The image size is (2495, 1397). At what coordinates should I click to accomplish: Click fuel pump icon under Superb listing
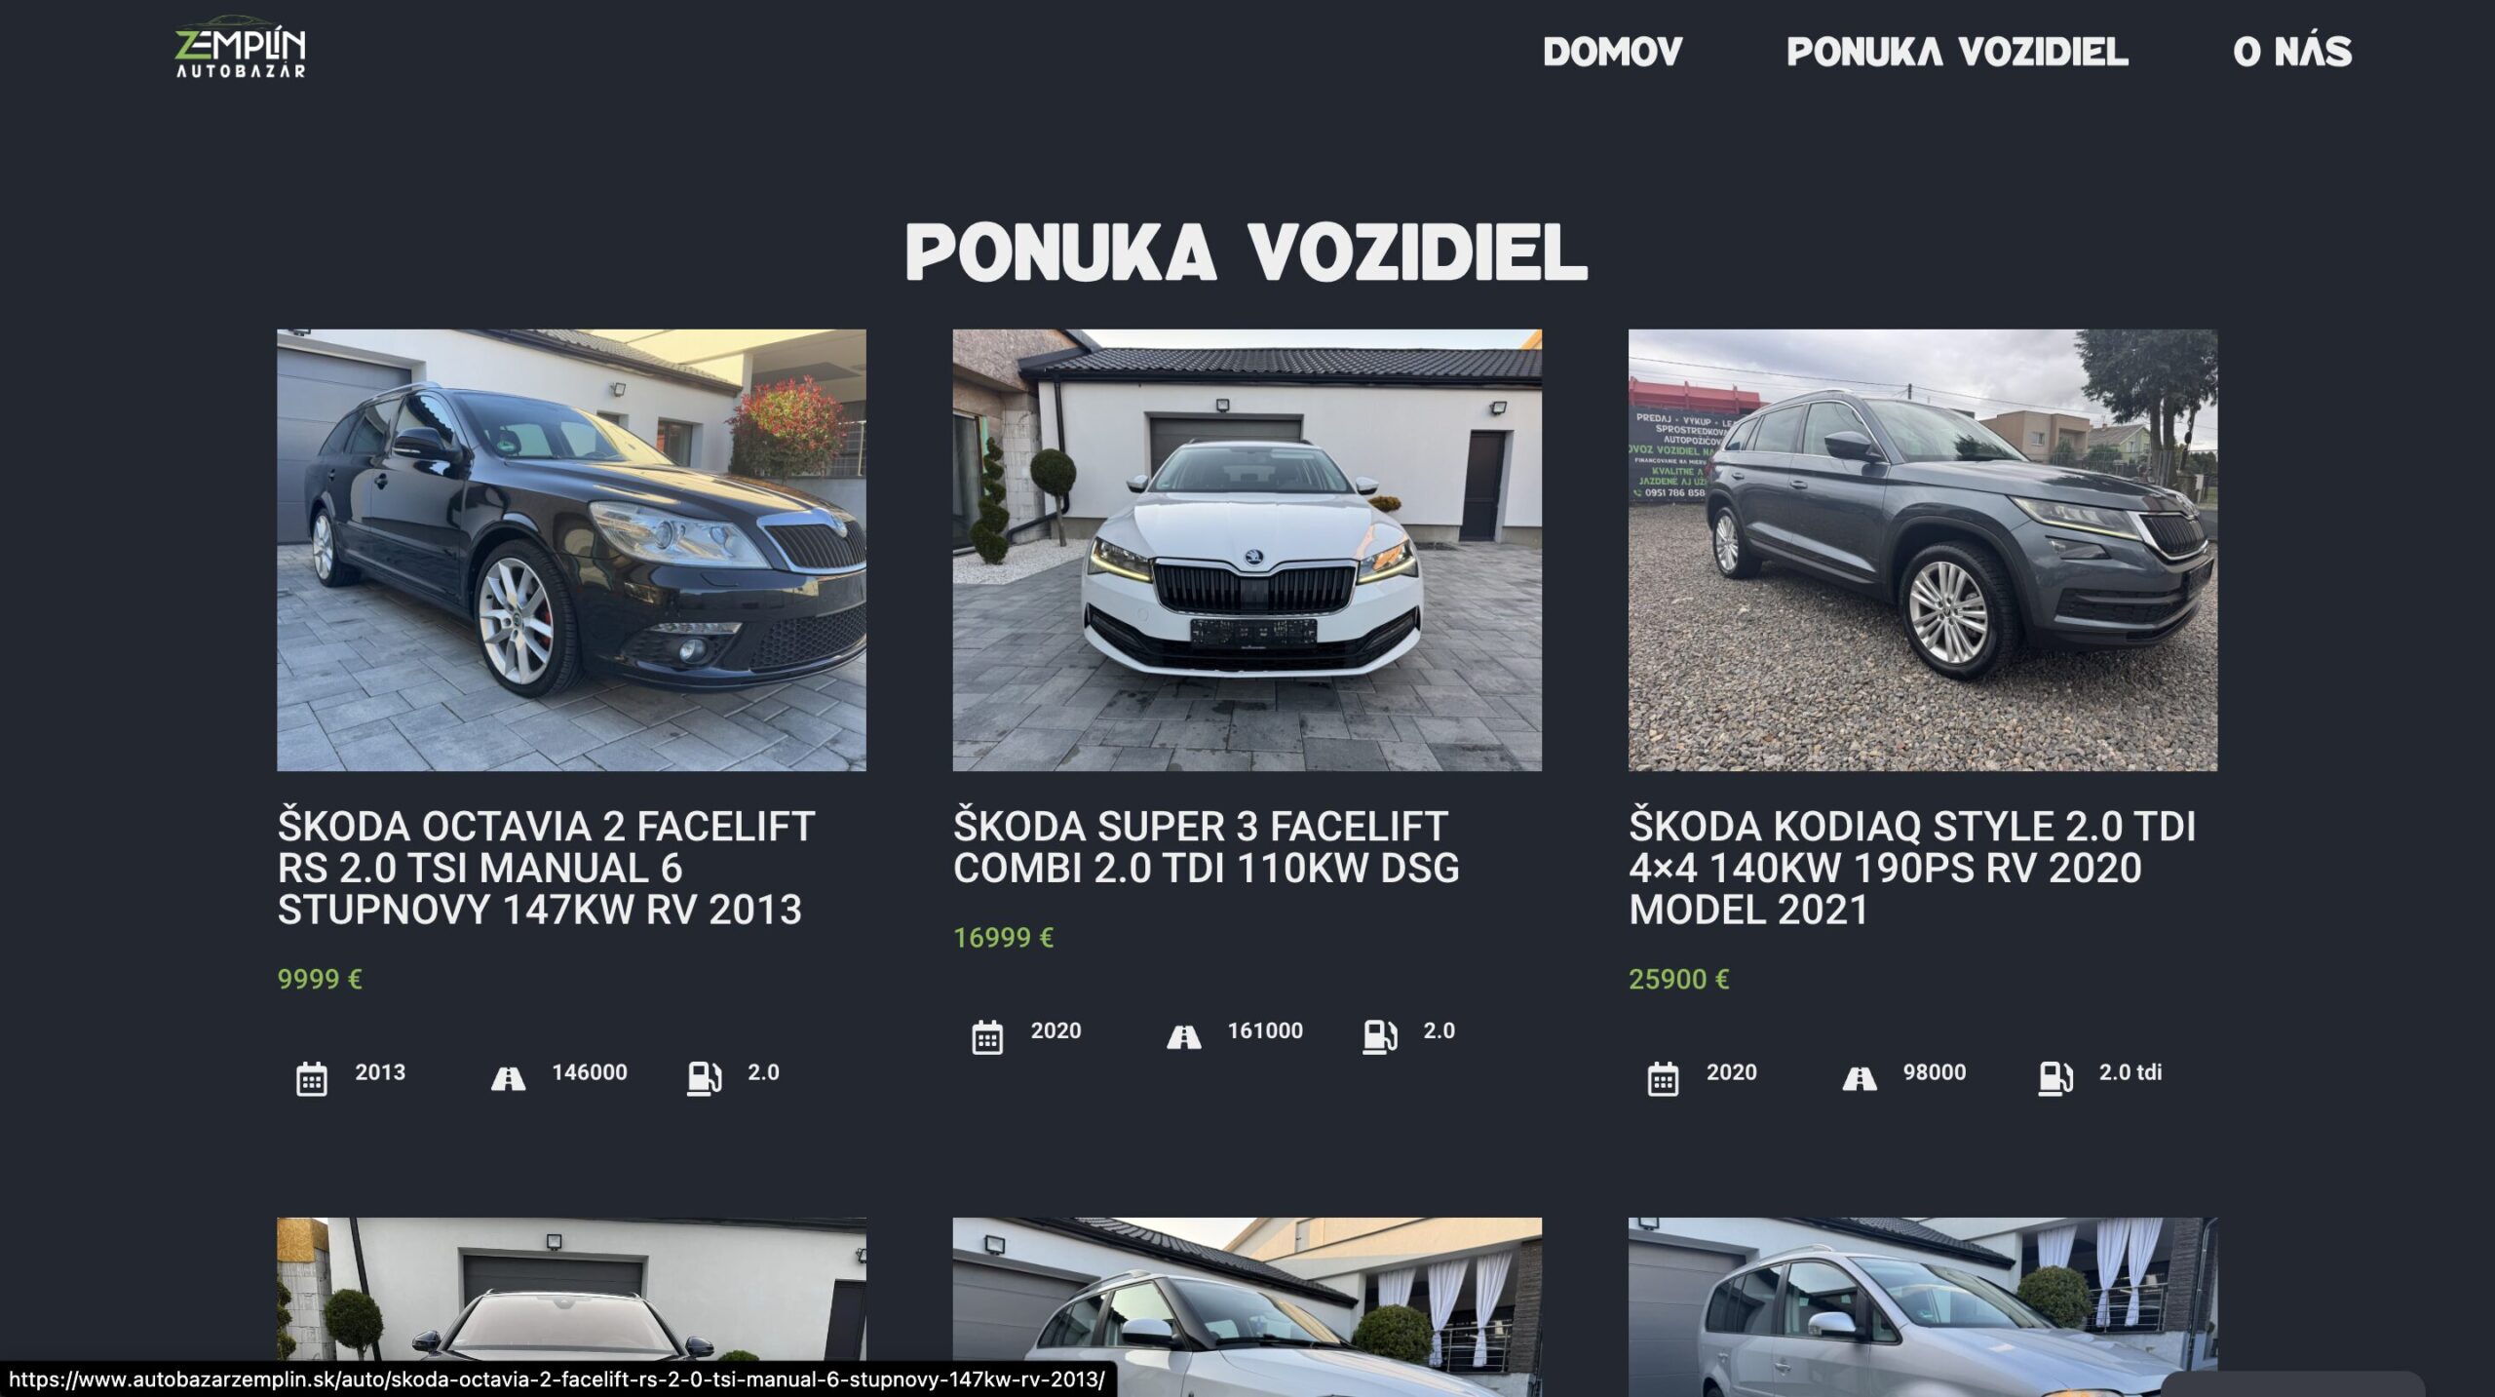tap(1379, 1037)
